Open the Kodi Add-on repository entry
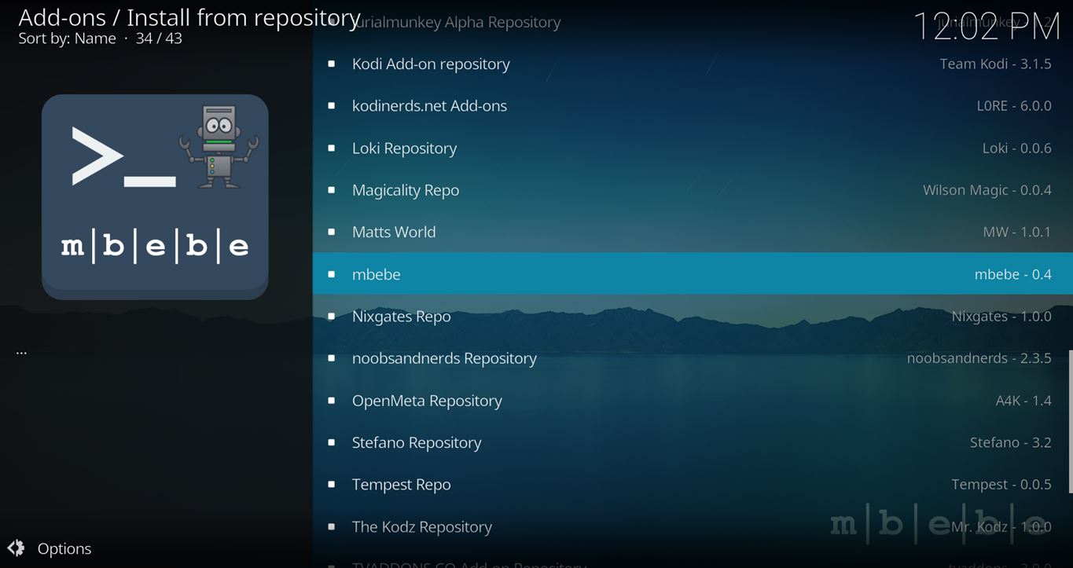 [431, 64]
